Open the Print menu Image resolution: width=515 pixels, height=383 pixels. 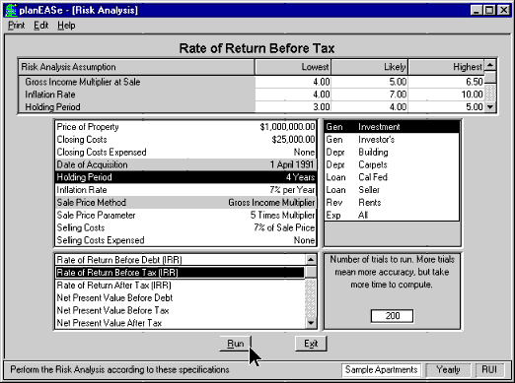pyautogui.click(x=16, y=26)
